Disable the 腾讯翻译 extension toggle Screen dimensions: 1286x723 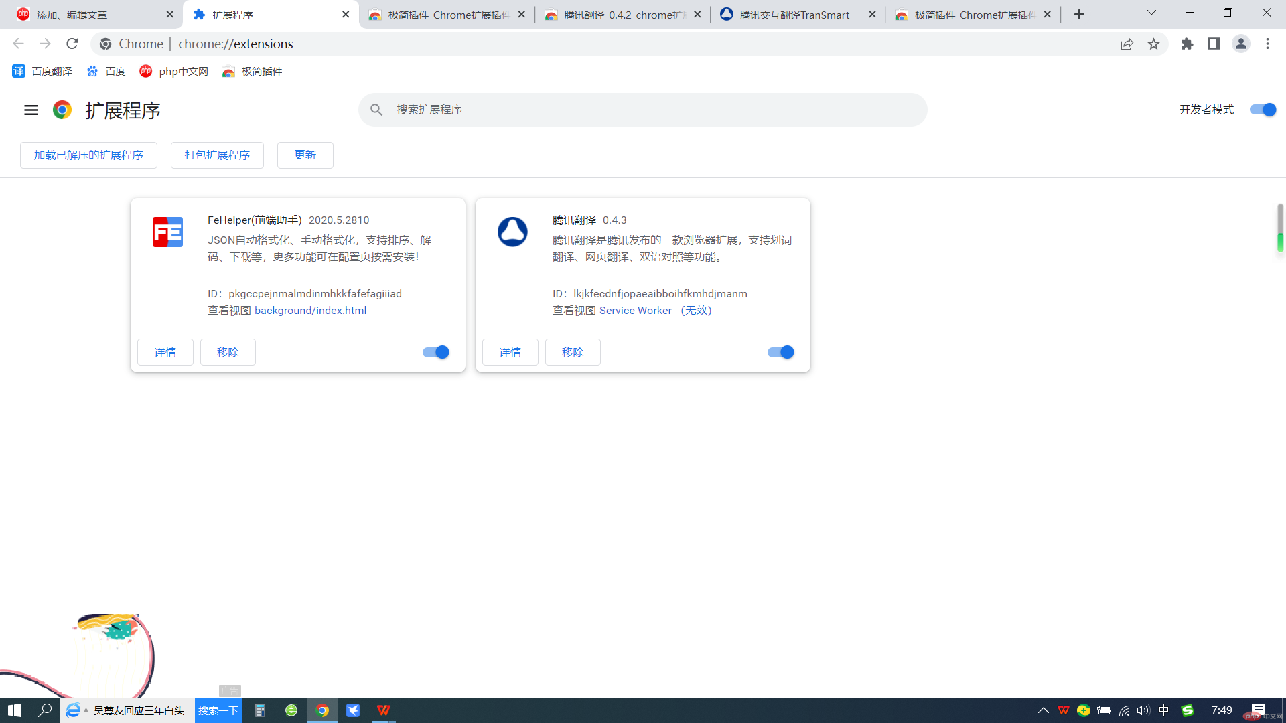[x=781, y=352]
